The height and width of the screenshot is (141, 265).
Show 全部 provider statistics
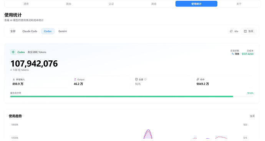(x=13, y=31)
